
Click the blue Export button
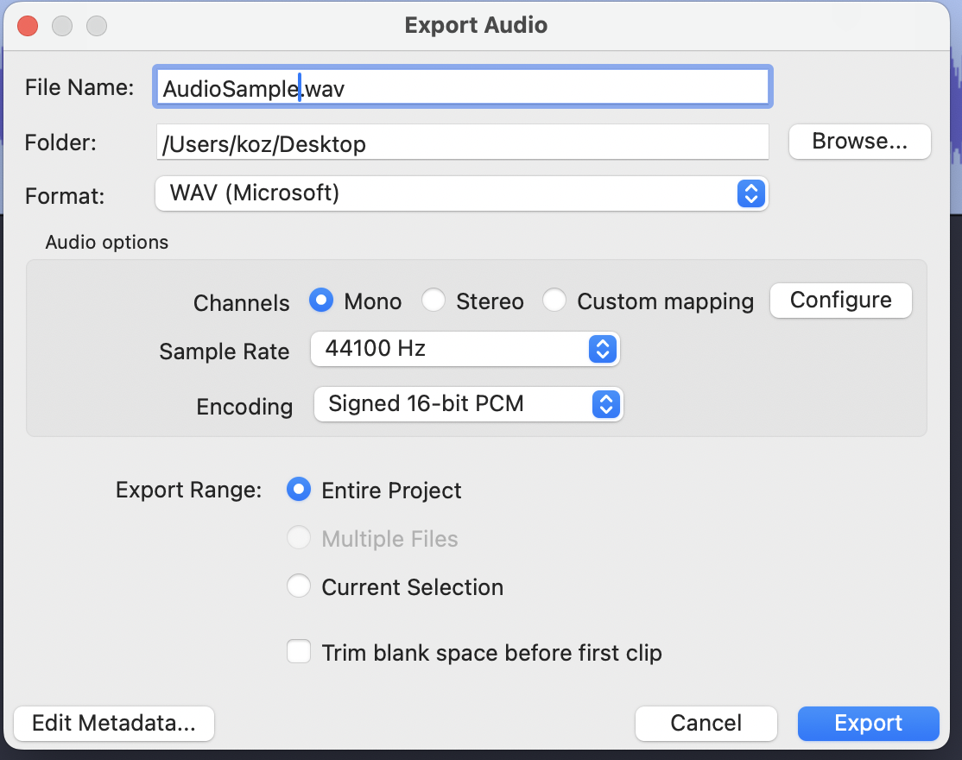click(868, 724)
